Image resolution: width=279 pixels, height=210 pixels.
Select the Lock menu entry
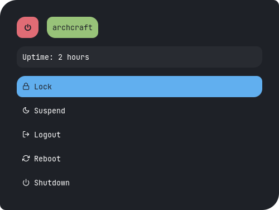[139, 87]
